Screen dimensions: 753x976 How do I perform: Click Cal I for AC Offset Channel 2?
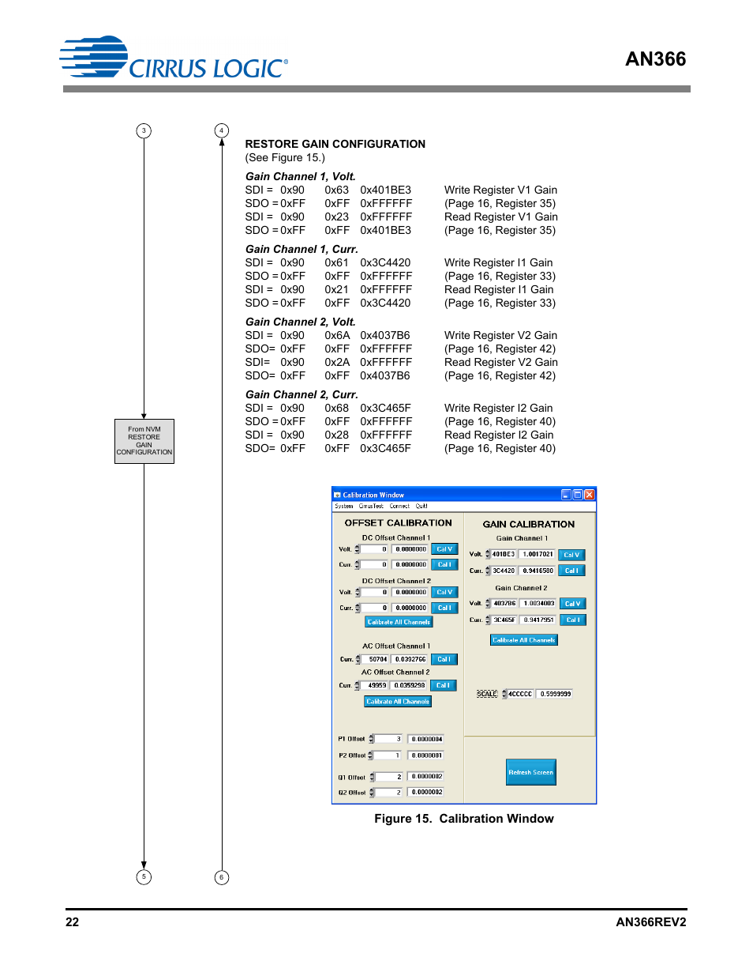point(444,685)
